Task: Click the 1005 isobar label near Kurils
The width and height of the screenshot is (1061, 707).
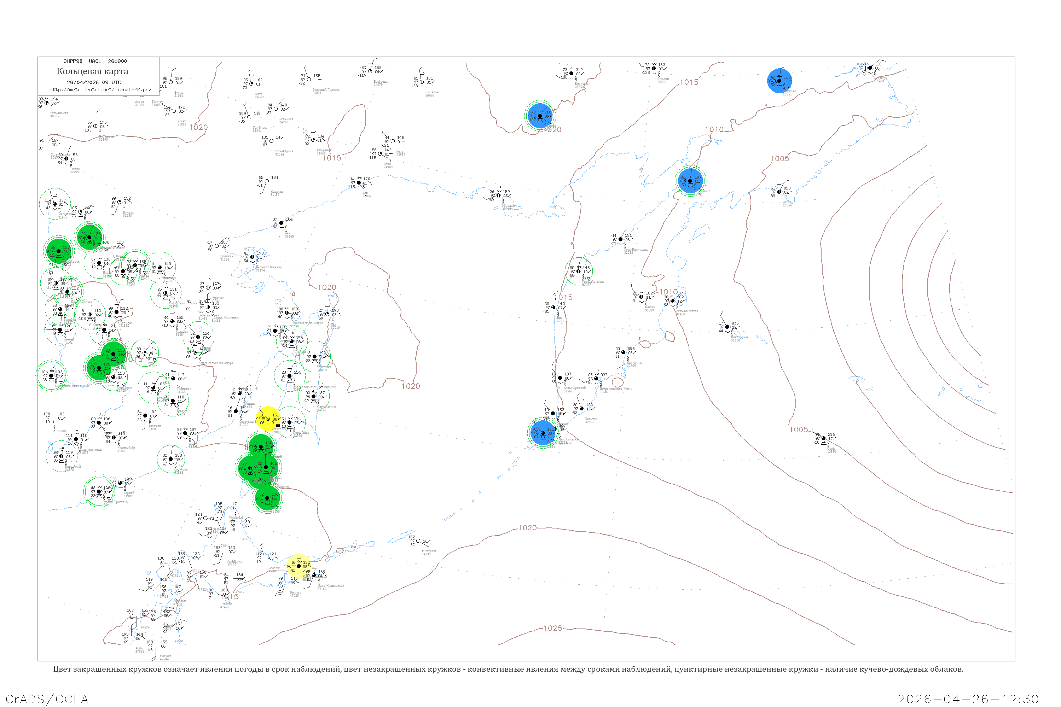Action: tap(799, 429)
